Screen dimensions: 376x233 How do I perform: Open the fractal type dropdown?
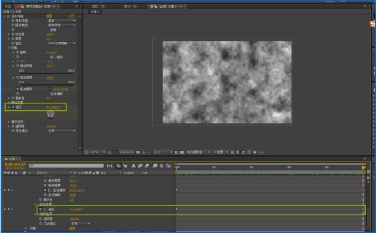(x=60, y=21)
